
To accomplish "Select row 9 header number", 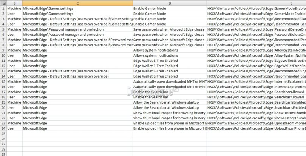I will pos(3,50).
